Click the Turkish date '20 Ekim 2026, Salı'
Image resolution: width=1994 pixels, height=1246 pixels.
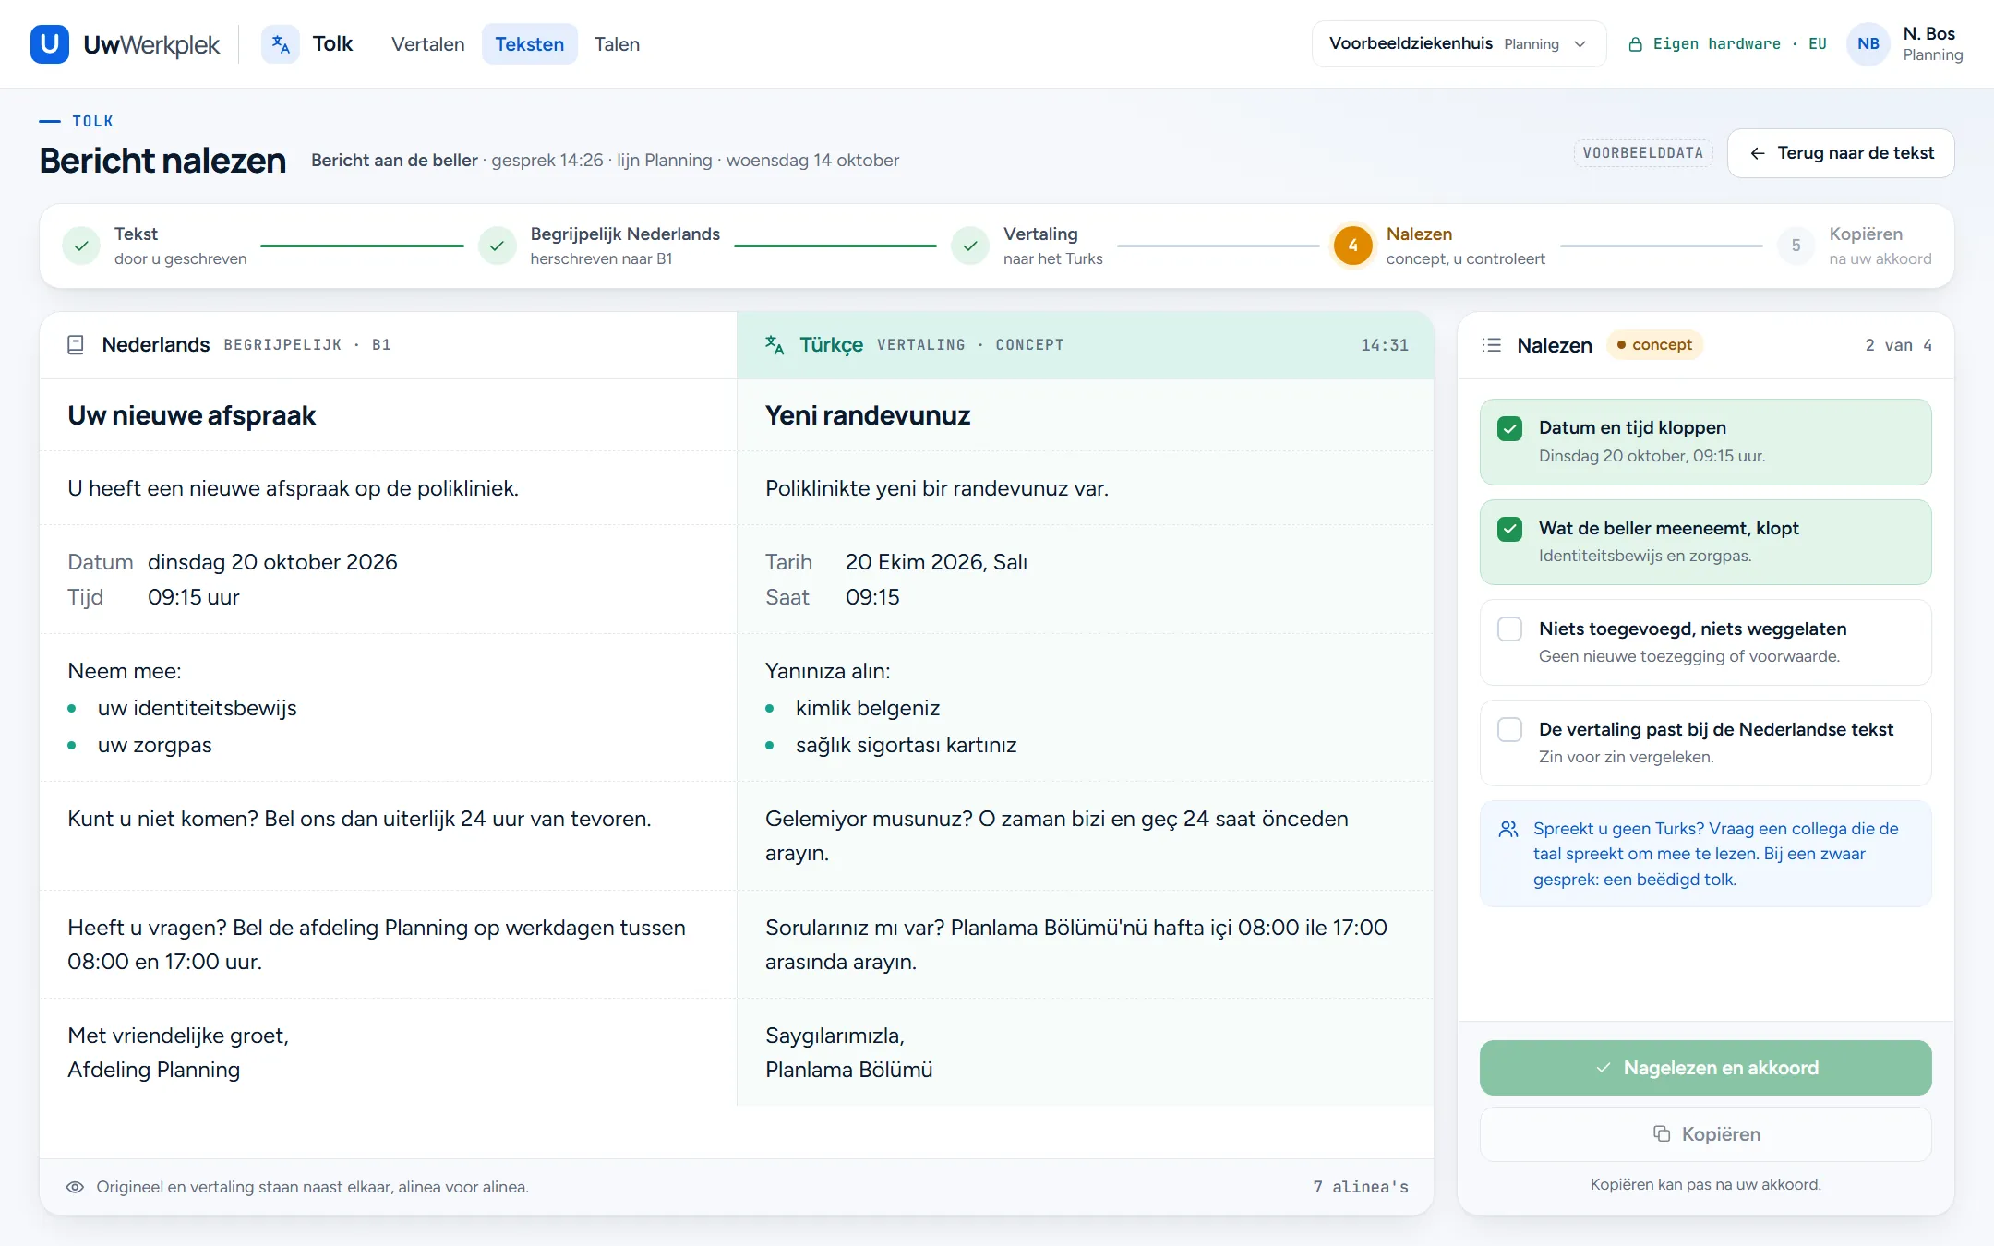pos(936,562)
